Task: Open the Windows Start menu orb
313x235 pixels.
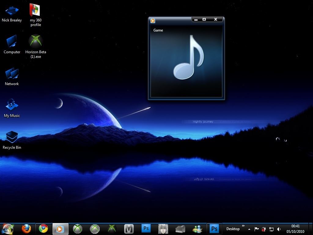Action: click(x=8, y=229)
